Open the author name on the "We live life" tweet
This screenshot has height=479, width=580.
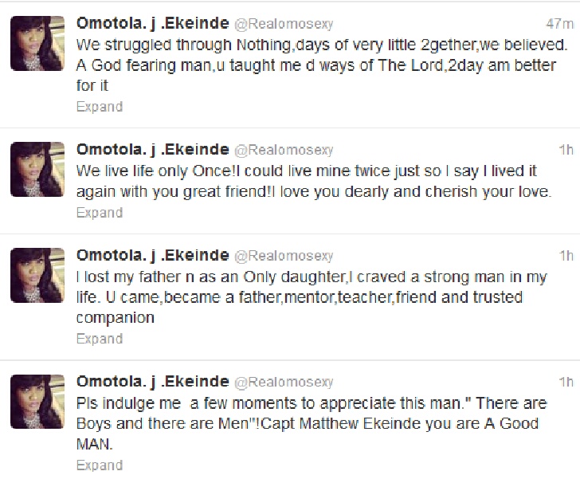pyautogui.click(x=151, y=149)
